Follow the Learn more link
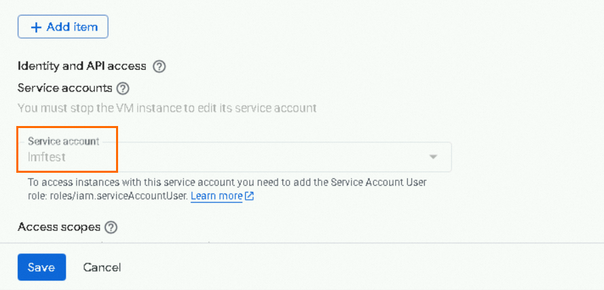The height and width of the screenshot is (290, 604). (x=216, y=196)
